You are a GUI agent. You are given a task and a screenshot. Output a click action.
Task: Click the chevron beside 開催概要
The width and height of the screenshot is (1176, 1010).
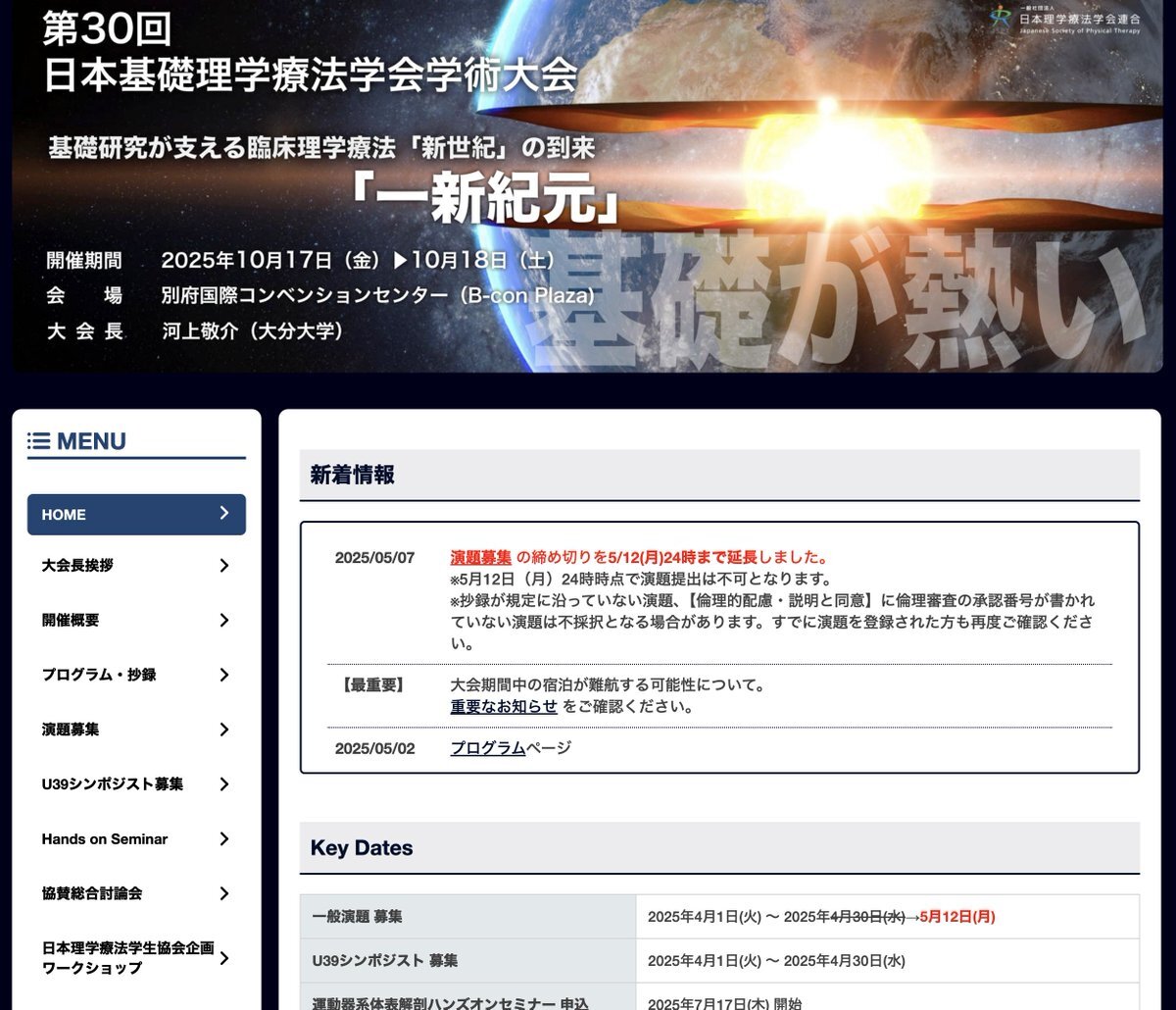point(224,621)
